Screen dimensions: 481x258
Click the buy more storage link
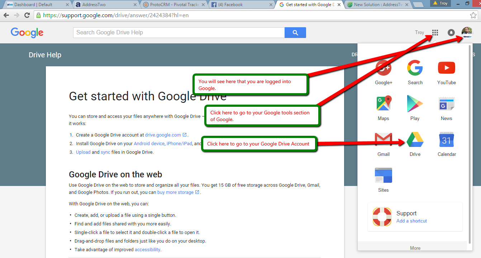click(x=178, y=192)
